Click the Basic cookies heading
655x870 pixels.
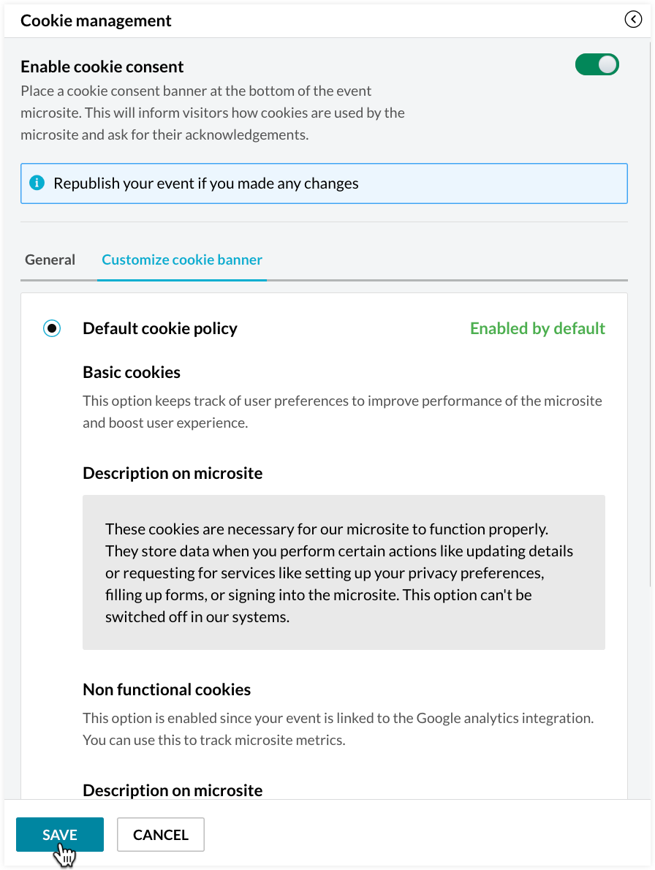(x=132, y=372)
